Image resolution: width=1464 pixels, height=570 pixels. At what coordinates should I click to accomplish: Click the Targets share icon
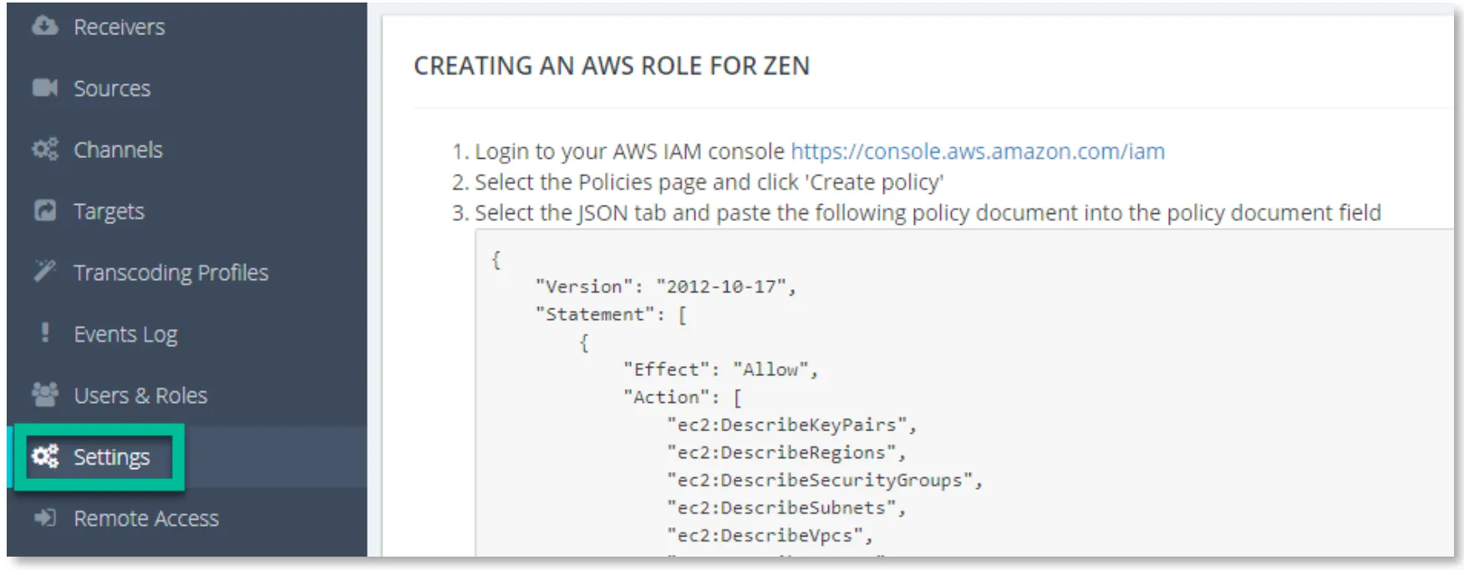pos(45,211)
